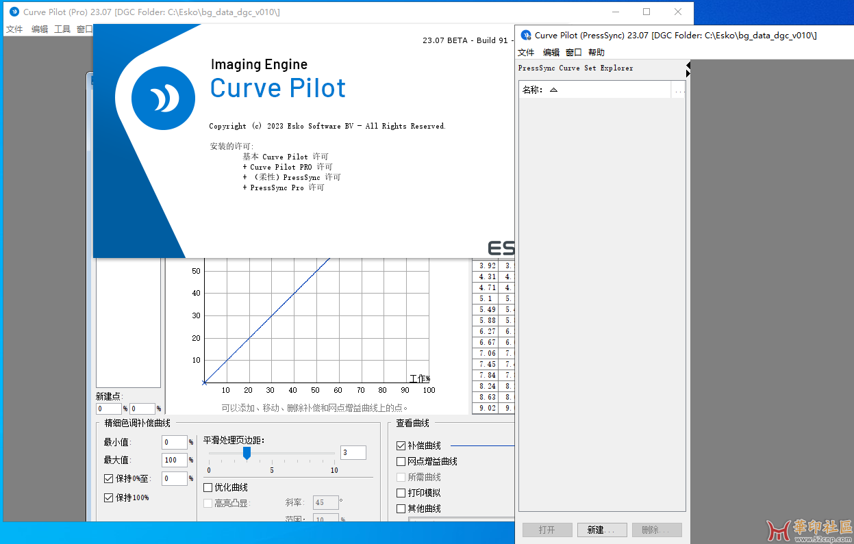The width and height of the screenshot is (854, 544).
Task: Sort the curve set list by 名称 column
Action: click(594, 90)
